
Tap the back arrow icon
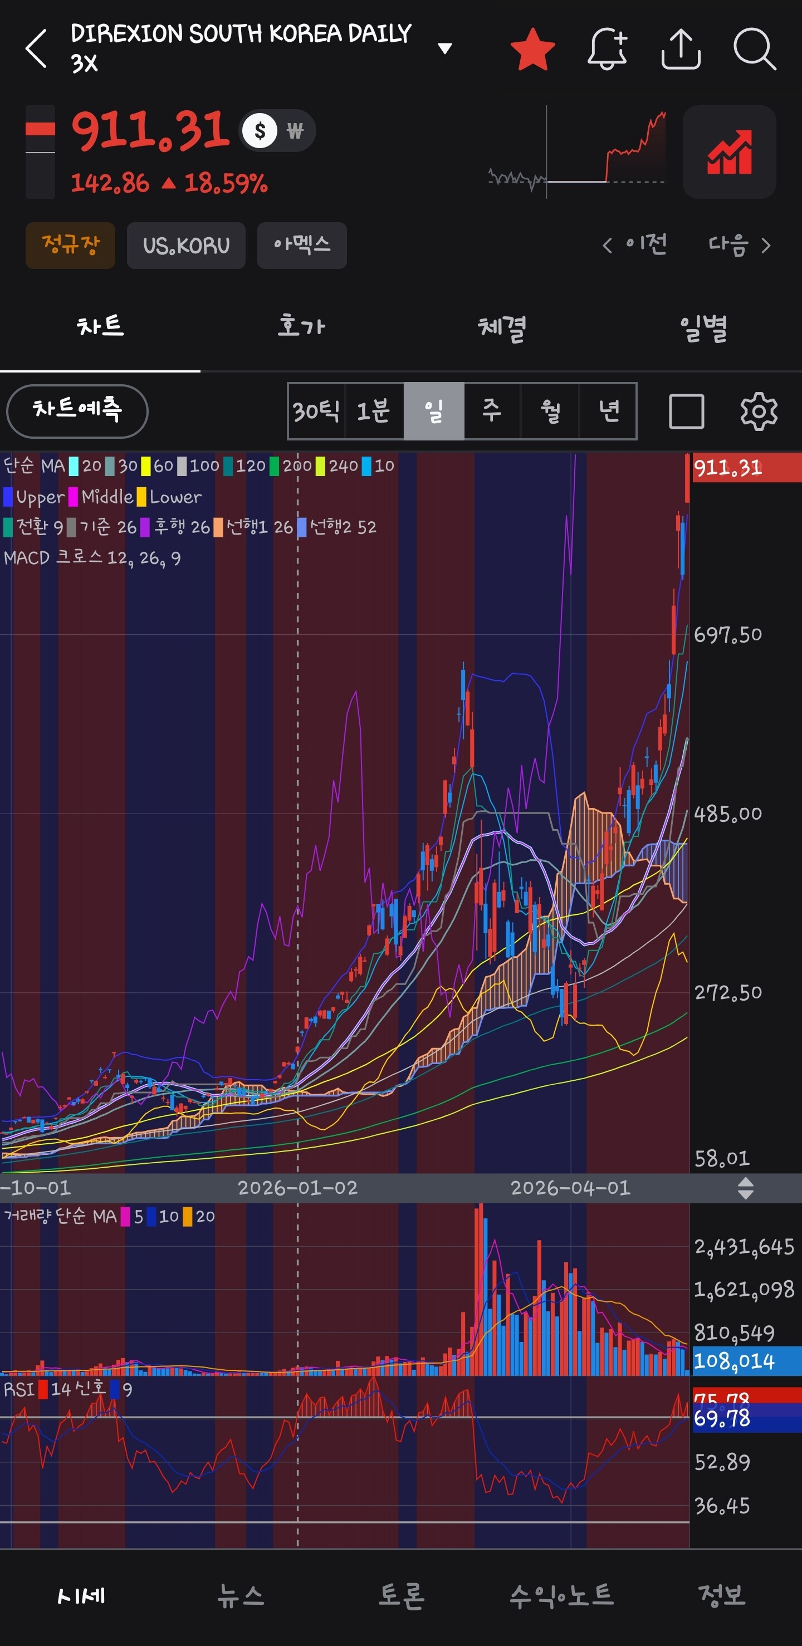pyautogui.click(x=36, y=48)
